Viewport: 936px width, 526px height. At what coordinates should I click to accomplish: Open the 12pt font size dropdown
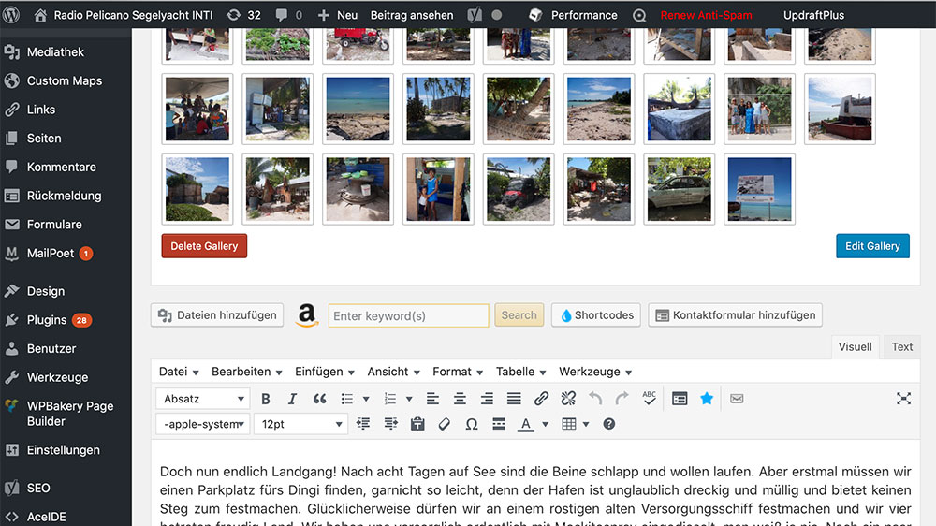[x=300, y=424]
